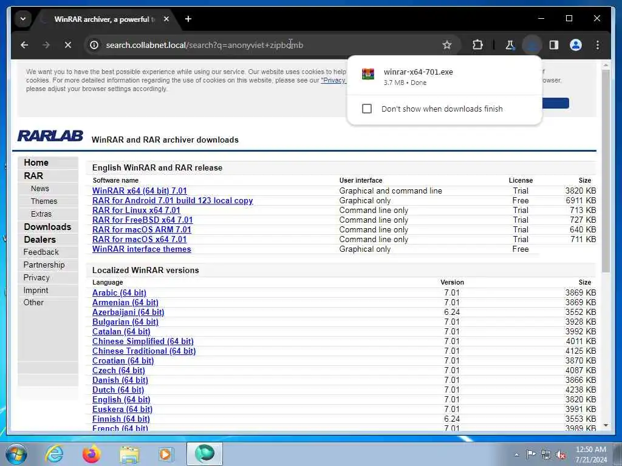This screenshot has height=466, width=622.
Task: Download Croatian (64 bit) version
Action: pos(123,360)
